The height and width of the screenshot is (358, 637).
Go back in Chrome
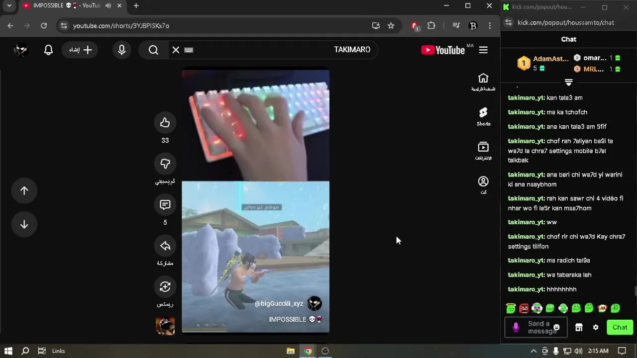(x=10, y=26)
